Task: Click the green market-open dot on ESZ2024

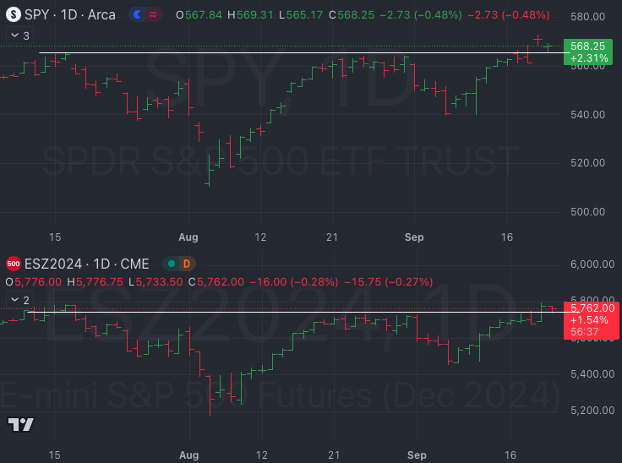Action: click(172, 264)
